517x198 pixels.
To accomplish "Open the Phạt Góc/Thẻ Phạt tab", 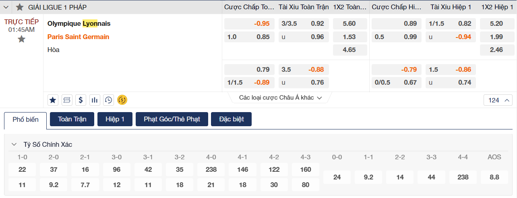I will [172, 119].
